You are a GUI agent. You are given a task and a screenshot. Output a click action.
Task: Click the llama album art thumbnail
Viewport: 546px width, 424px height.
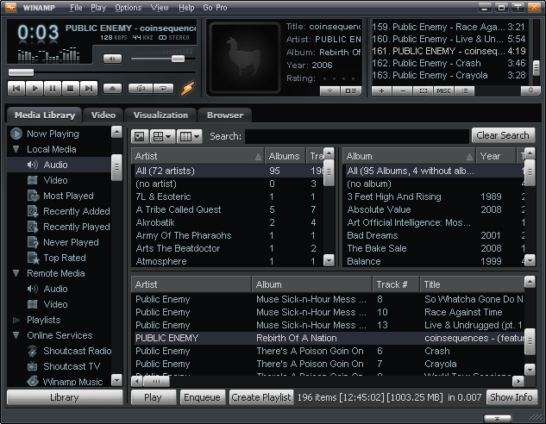245,58
